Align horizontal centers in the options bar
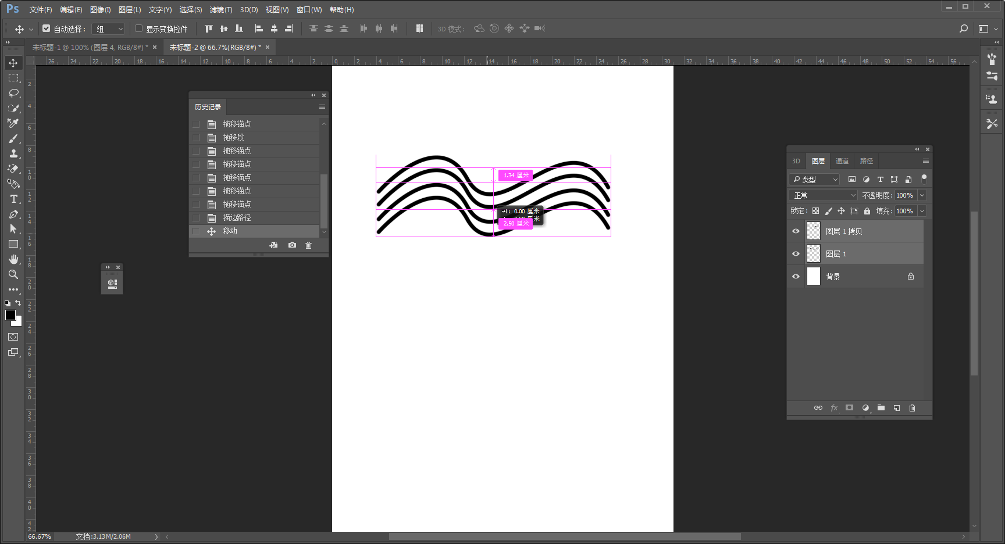This screenshot has width=1005, height=544. pyautogui.click(x=274, y=28)
